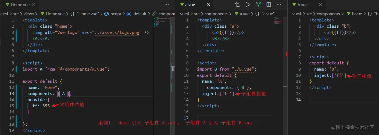379x135 pixels.
Task: Click 'name: "Home",' line in Home.vue
Action: (44, 87)
